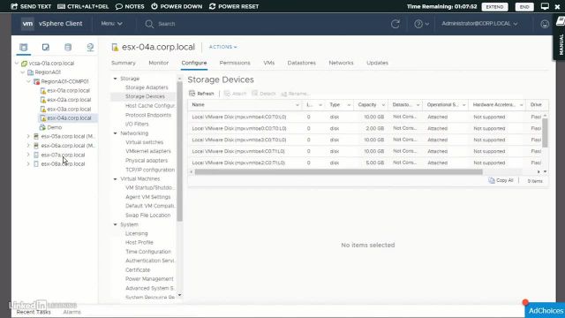Switch to the VMs tab
This screenshot has height=318, width=565.
pyautogui.click(x=268, y=63)
